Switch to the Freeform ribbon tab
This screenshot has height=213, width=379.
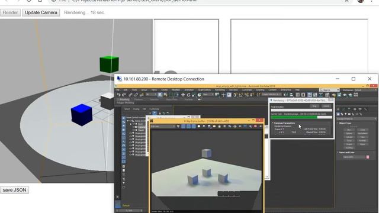tap(139, 99)
